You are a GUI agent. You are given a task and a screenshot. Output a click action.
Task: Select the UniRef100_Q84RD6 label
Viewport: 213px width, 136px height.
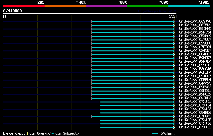(x=195, y=113)
